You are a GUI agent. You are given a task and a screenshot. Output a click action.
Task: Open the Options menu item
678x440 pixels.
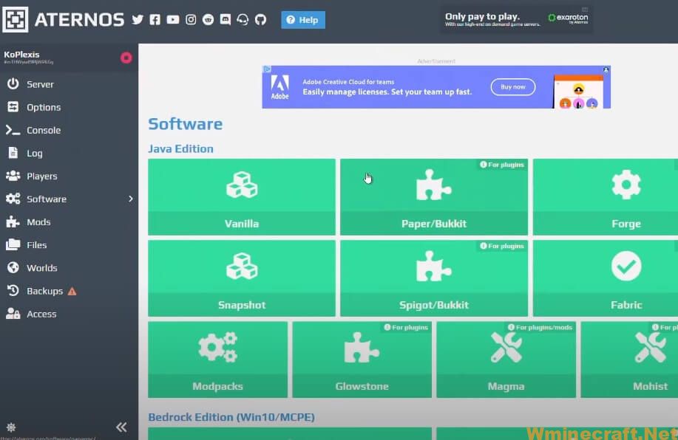[70, 107]
